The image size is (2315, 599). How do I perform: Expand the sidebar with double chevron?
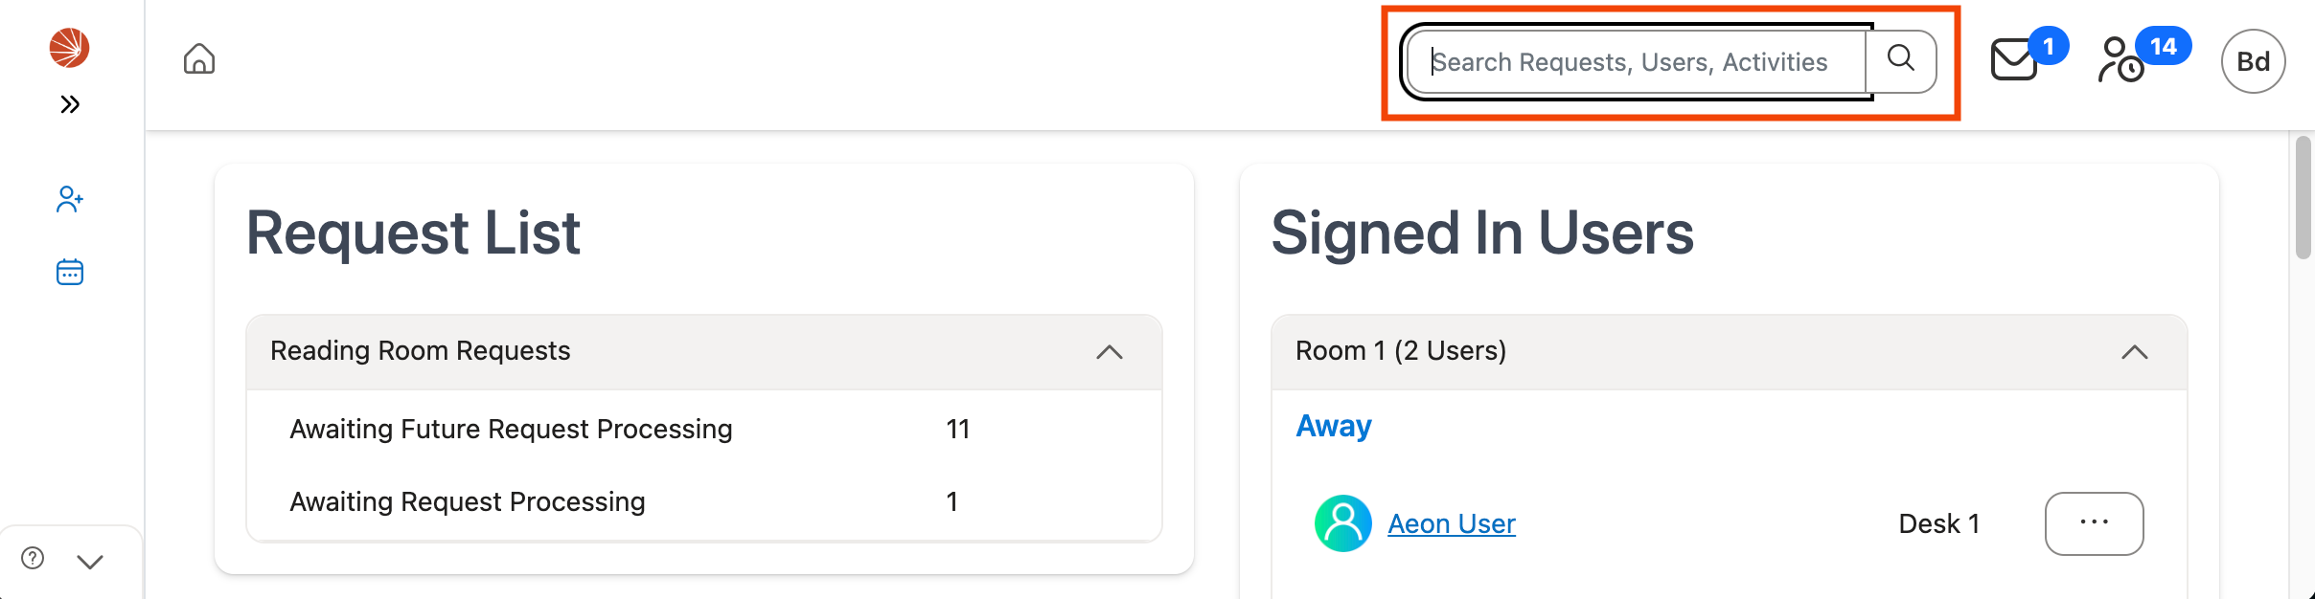pyautogui.click(x=69, y=104)
